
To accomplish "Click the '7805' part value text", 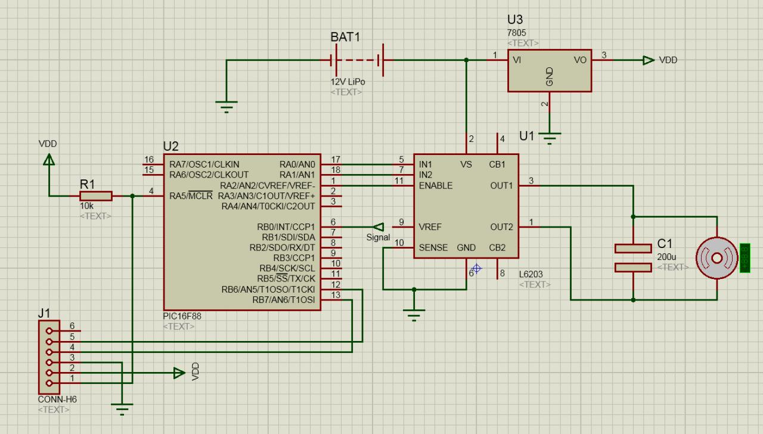I will click(x=517, y=33).
